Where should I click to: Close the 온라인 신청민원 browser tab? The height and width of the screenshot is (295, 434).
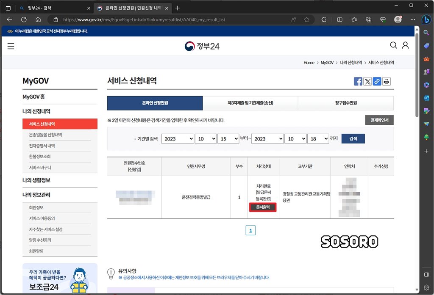pos(167,8)
